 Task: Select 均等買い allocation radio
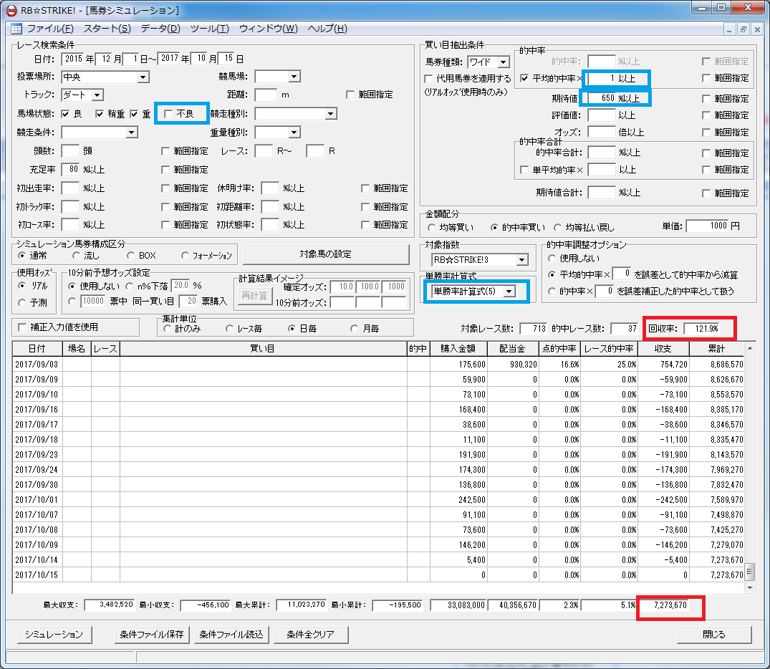431,228
